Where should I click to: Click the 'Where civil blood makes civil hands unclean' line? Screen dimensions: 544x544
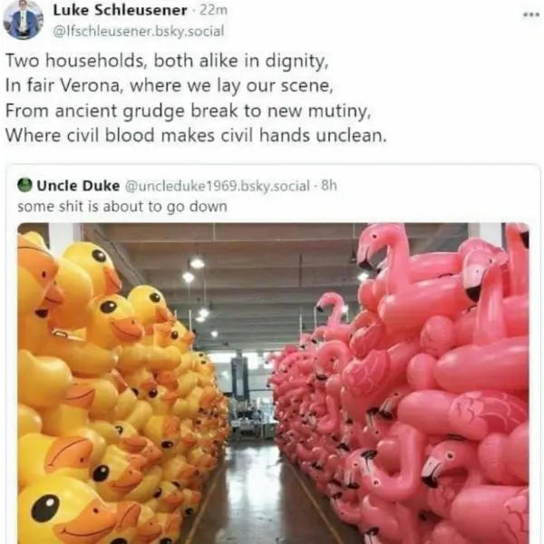coord(196,135)
